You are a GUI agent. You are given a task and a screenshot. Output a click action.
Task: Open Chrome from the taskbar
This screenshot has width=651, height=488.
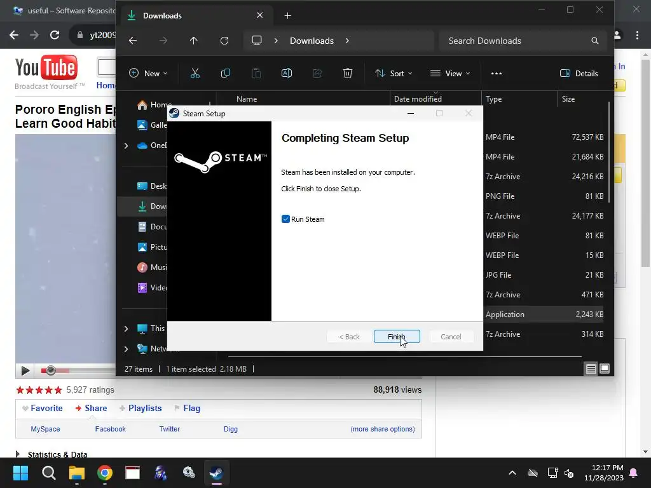[105, 473]
